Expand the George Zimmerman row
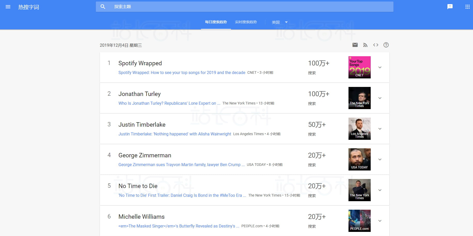473x236 pixels. click(380, 159)
